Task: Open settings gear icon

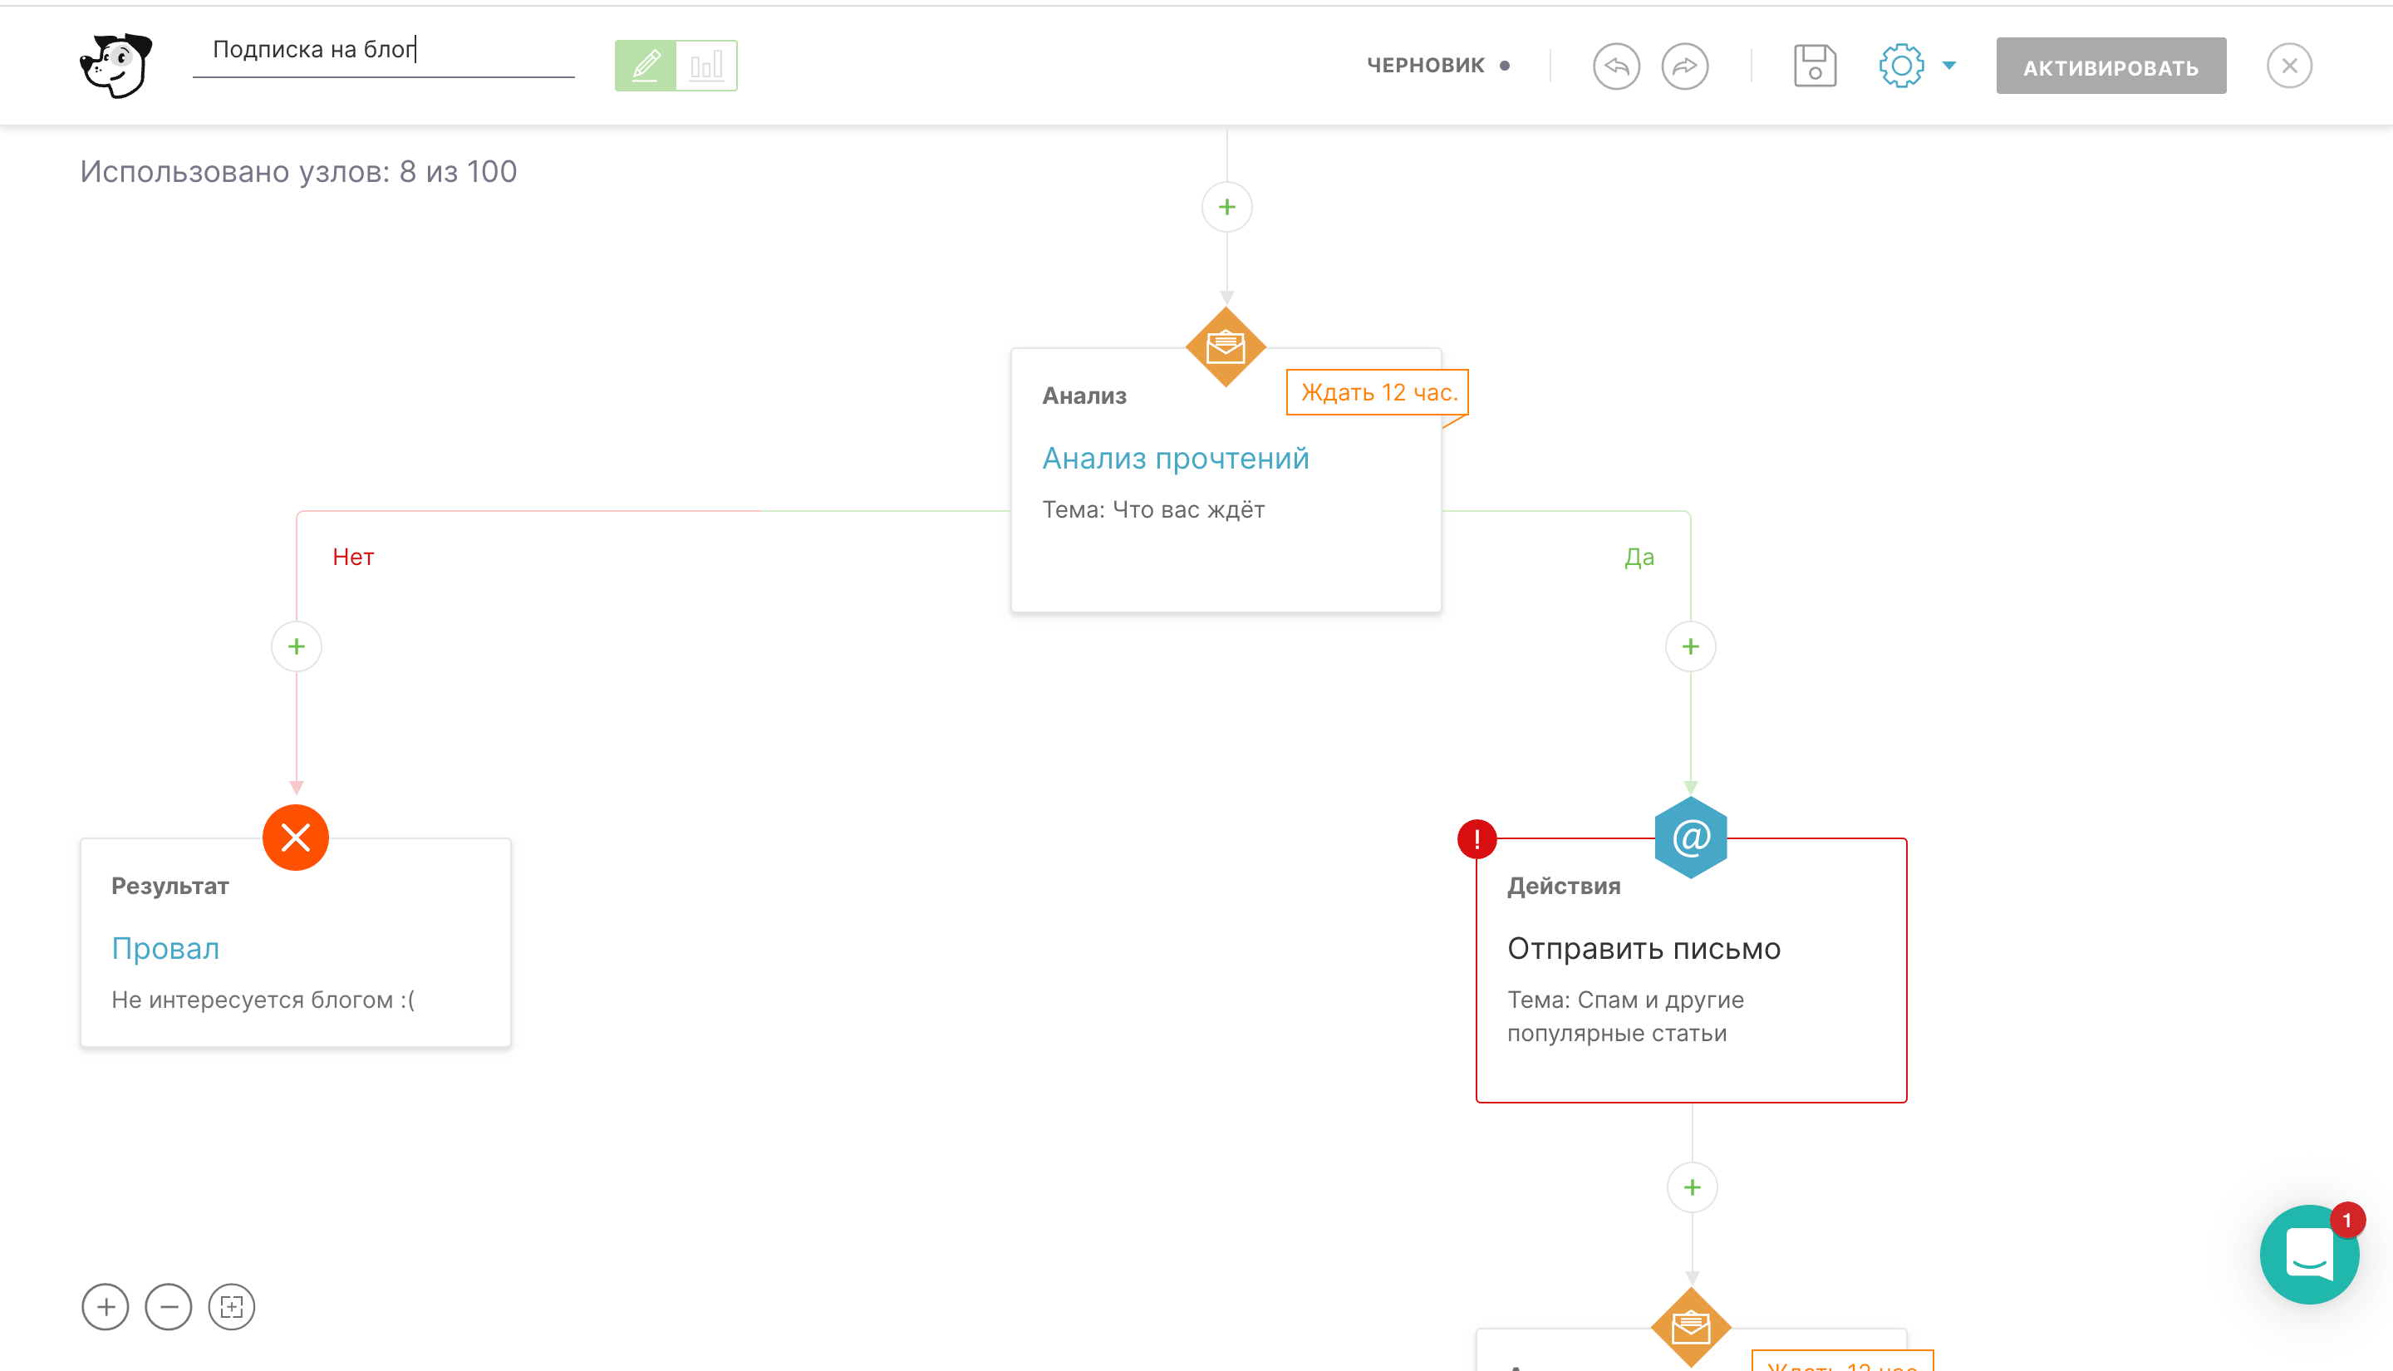Action: pyautogui.click(x=1900, y=66)
